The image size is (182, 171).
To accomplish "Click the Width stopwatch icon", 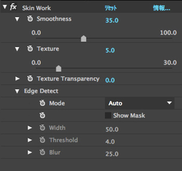I will [x=43, y=128].
